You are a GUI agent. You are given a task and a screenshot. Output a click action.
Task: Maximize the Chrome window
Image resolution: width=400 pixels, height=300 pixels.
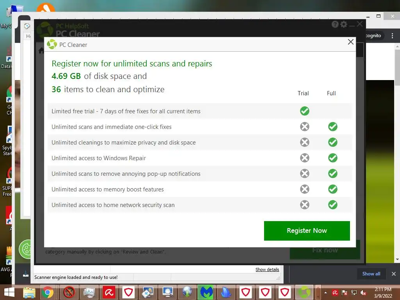379,16
